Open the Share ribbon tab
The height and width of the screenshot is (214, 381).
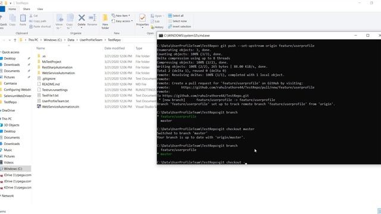point(26,9)
